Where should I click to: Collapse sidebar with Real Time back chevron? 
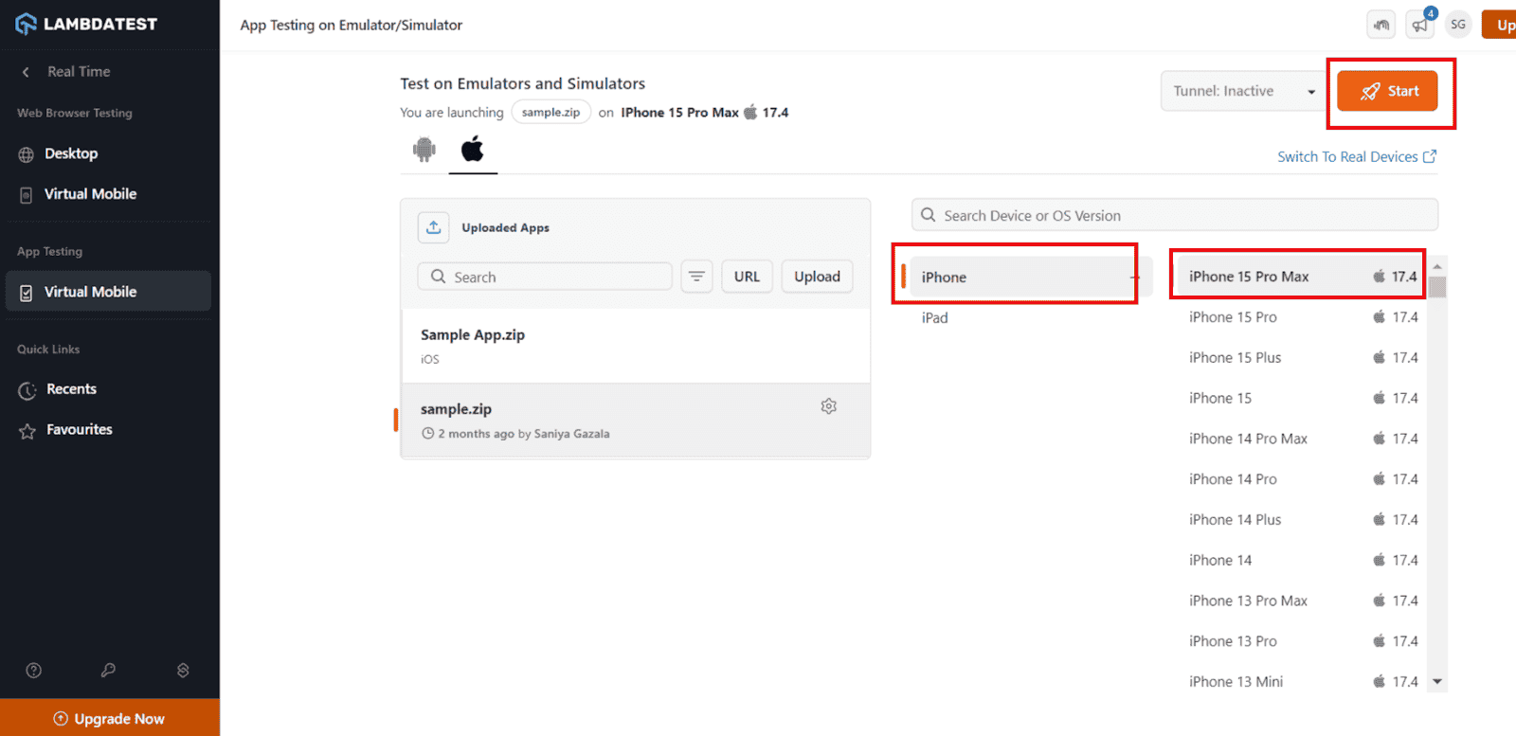click(27, 72)
